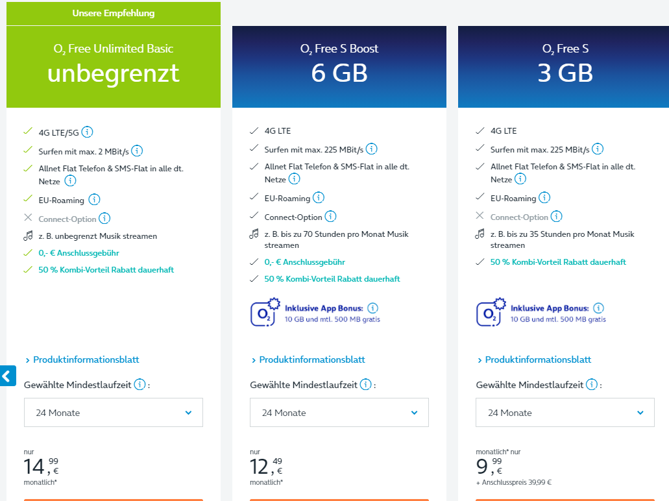Click the 12,49 € monthly price
This screenshot has height=501, width=669.
[267, 467]
